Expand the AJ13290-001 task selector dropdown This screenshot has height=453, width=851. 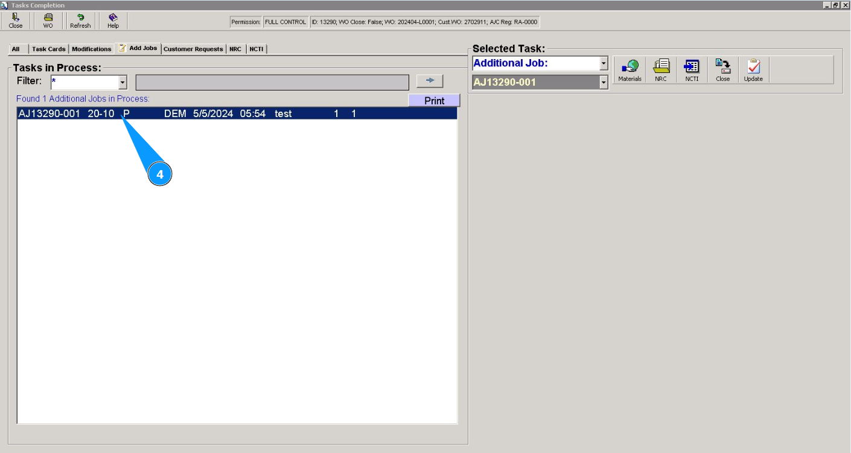click(x=604, y=83)
